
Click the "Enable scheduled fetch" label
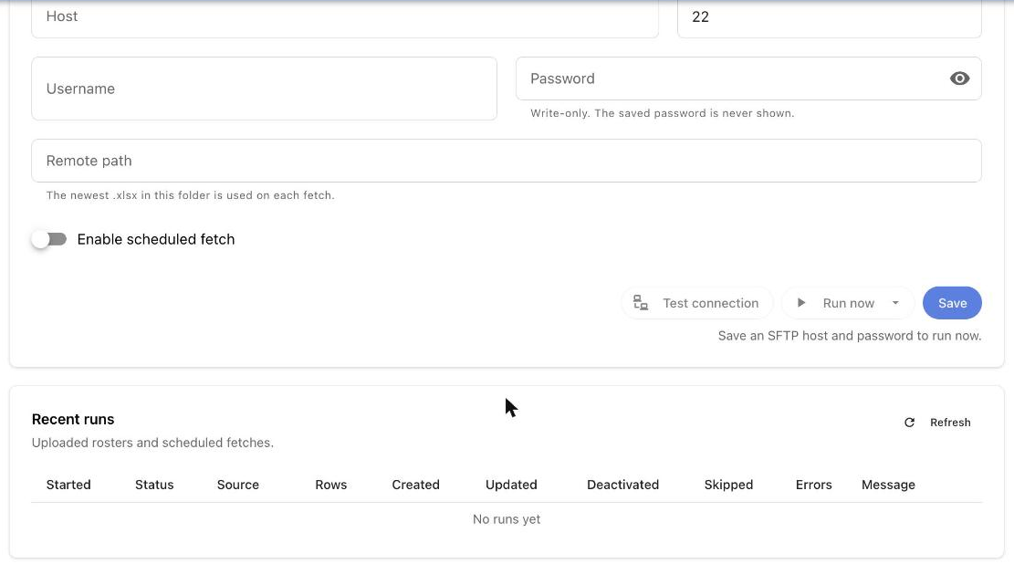tap(156, 239)
